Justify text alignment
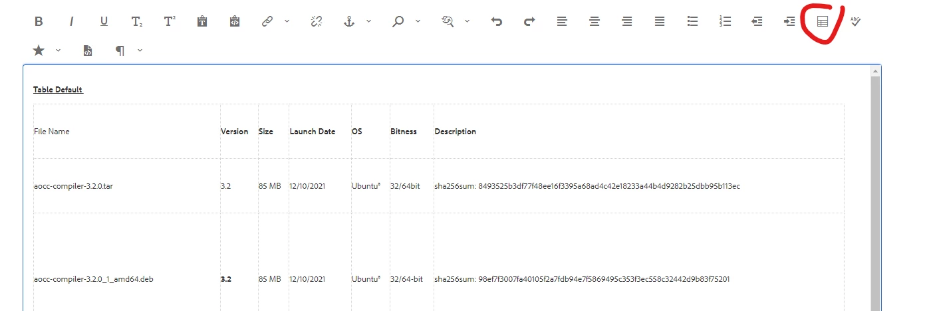Image resolution: width=933 pixels, height=311 pixels. 660,21
